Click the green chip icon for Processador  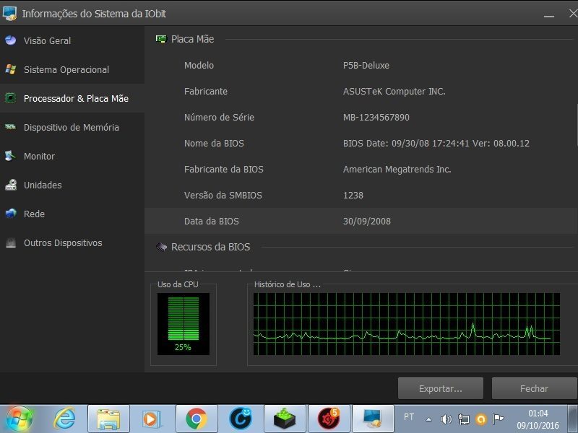pyautogui.click(x=11, y=98)
